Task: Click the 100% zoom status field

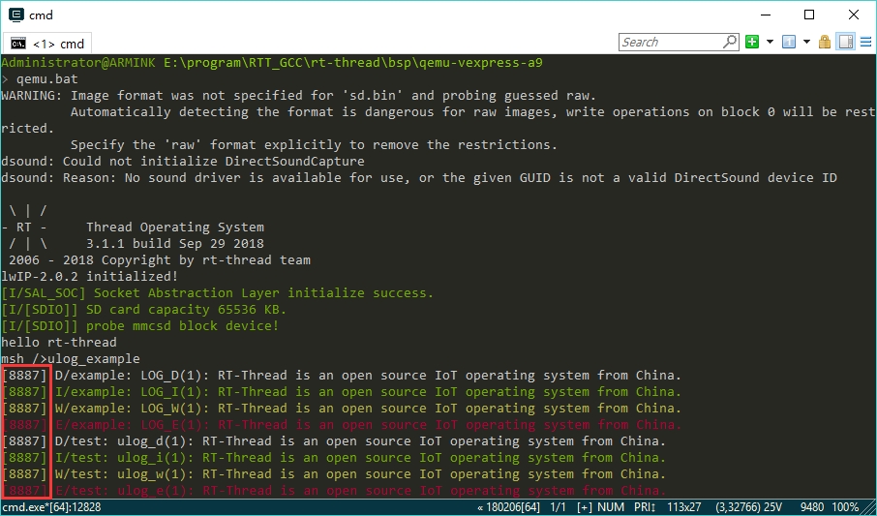Action: 845,507
